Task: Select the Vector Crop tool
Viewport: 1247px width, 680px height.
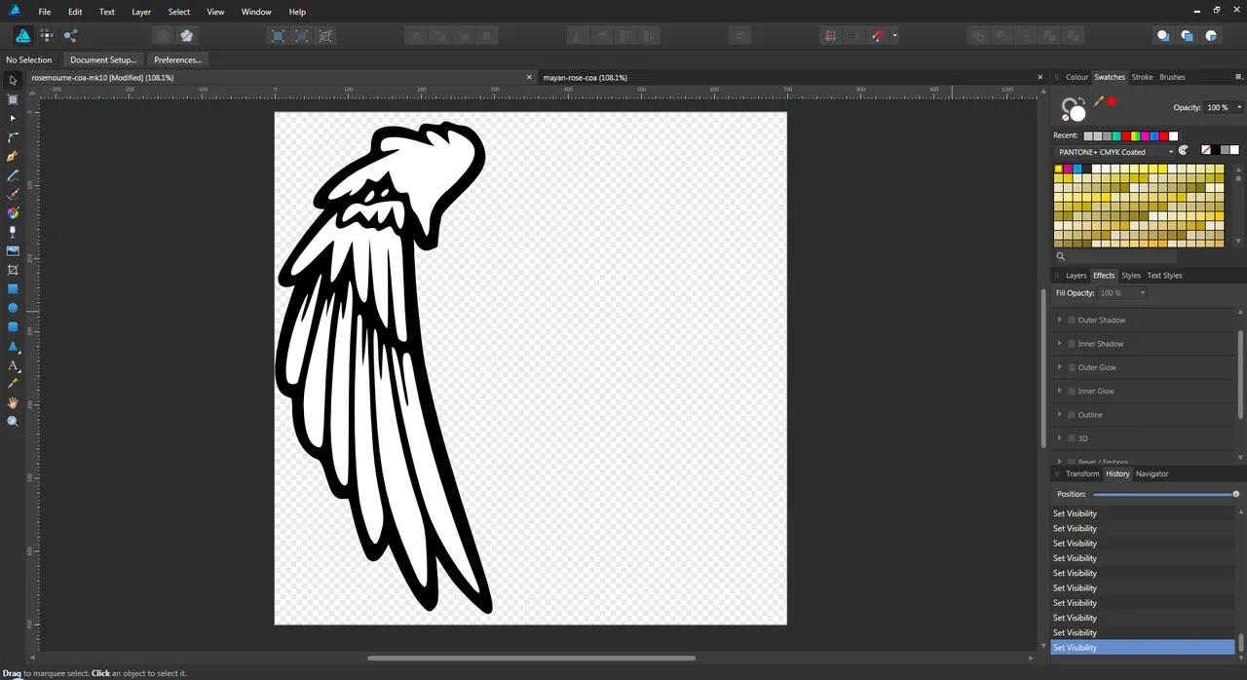Action: pos(13,270)
